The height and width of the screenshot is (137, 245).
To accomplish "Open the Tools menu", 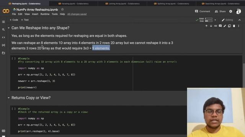I will click(x=54, y=14).
